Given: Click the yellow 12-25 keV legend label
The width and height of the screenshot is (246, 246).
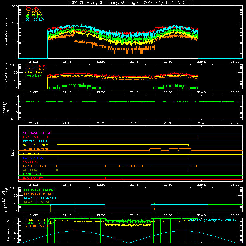Looking at the screenshot, I should tap(34, 14).
